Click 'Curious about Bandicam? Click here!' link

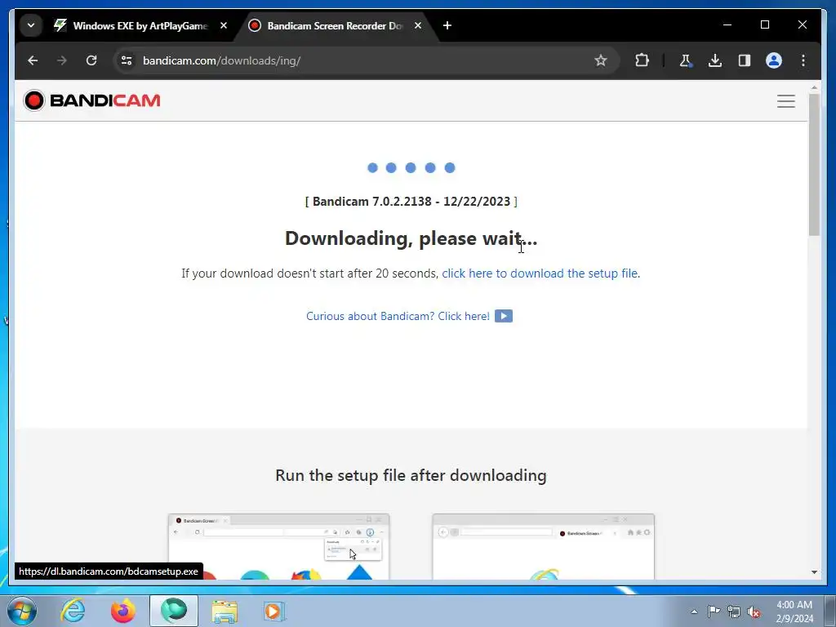(398, 316)
